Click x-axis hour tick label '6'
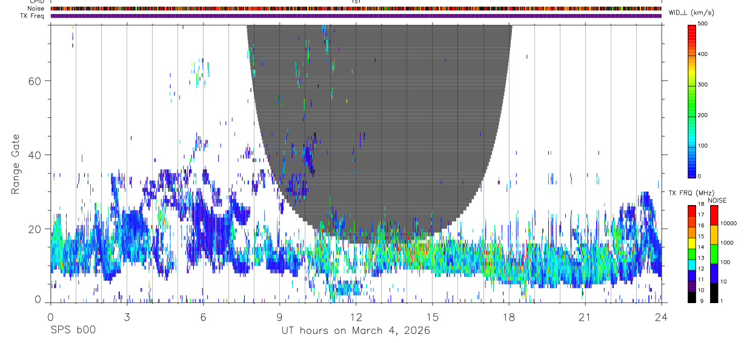 [203, 318]
